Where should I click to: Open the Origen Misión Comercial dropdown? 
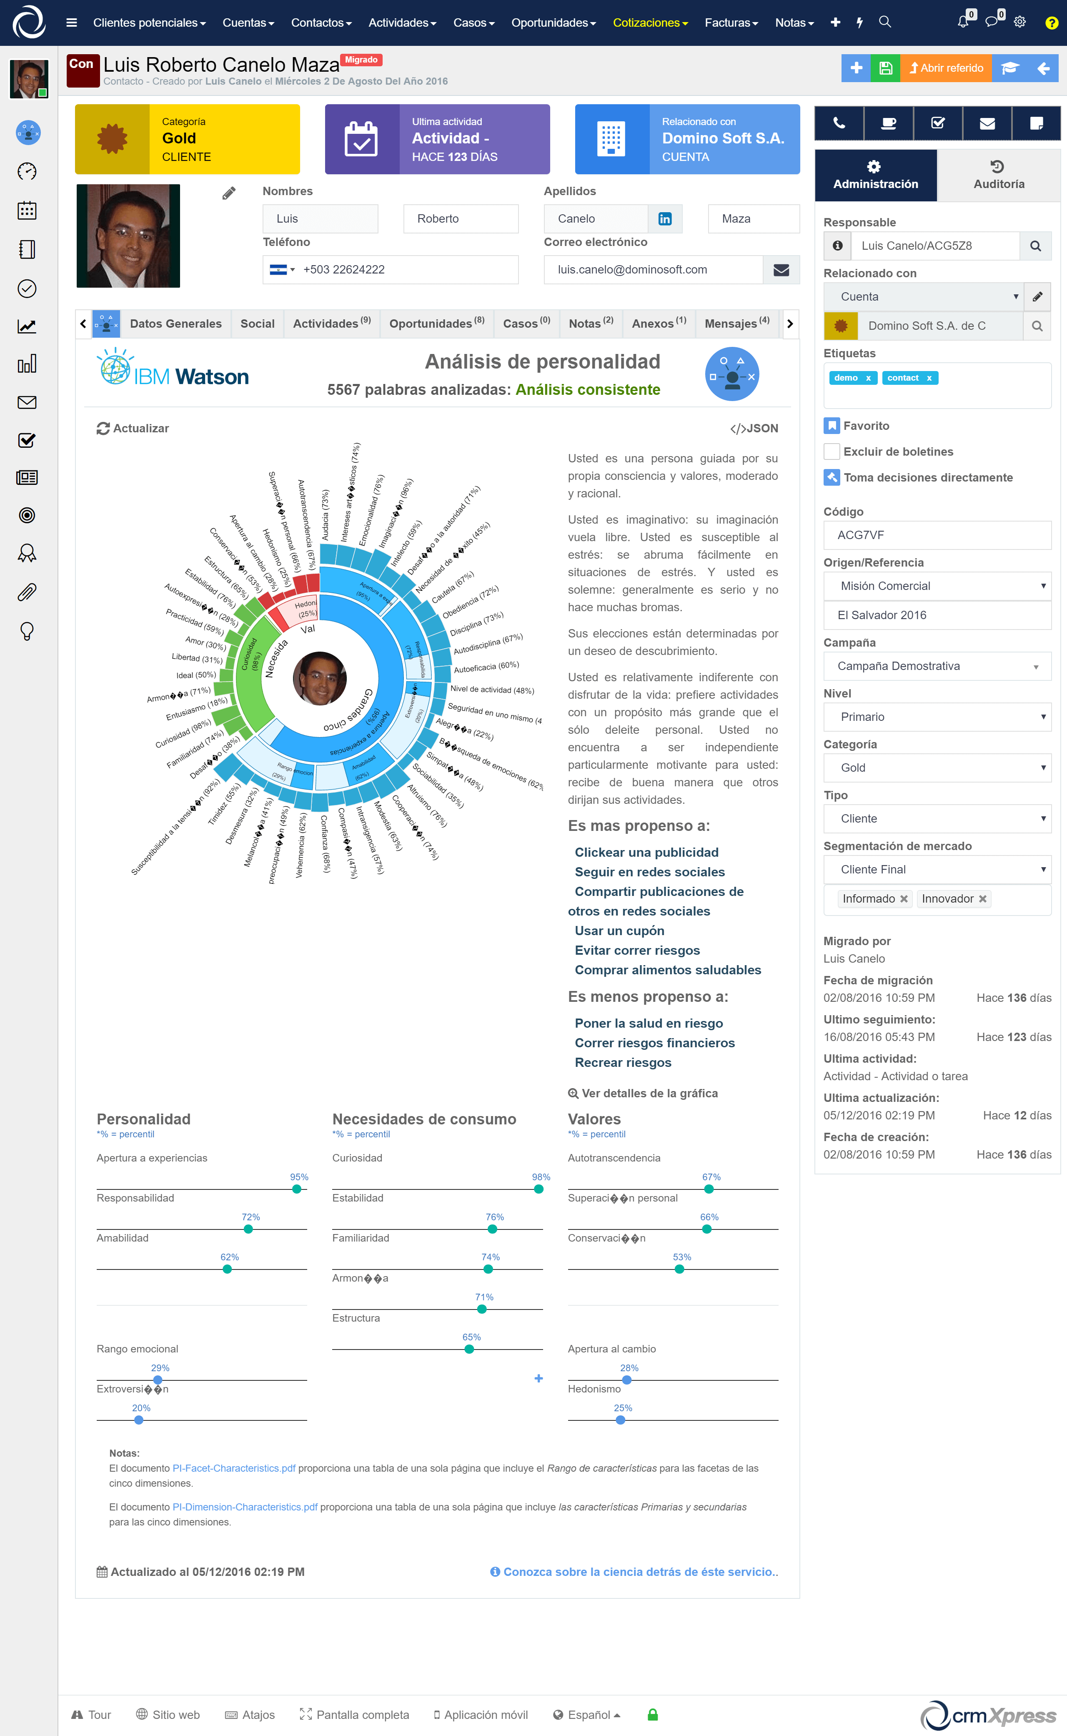tap(937, 586)
